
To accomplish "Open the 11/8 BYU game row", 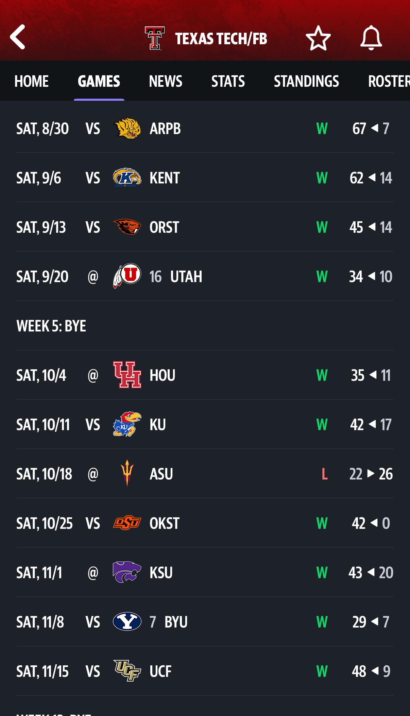I will tap(205, 622).
